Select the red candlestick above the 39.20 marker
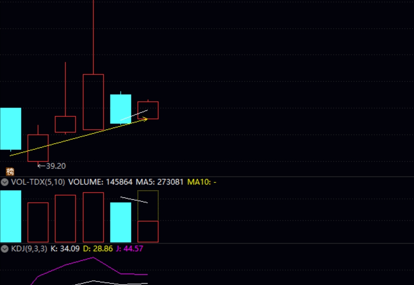Viewport: 414px width, 285px height. (x=38, y=148)
